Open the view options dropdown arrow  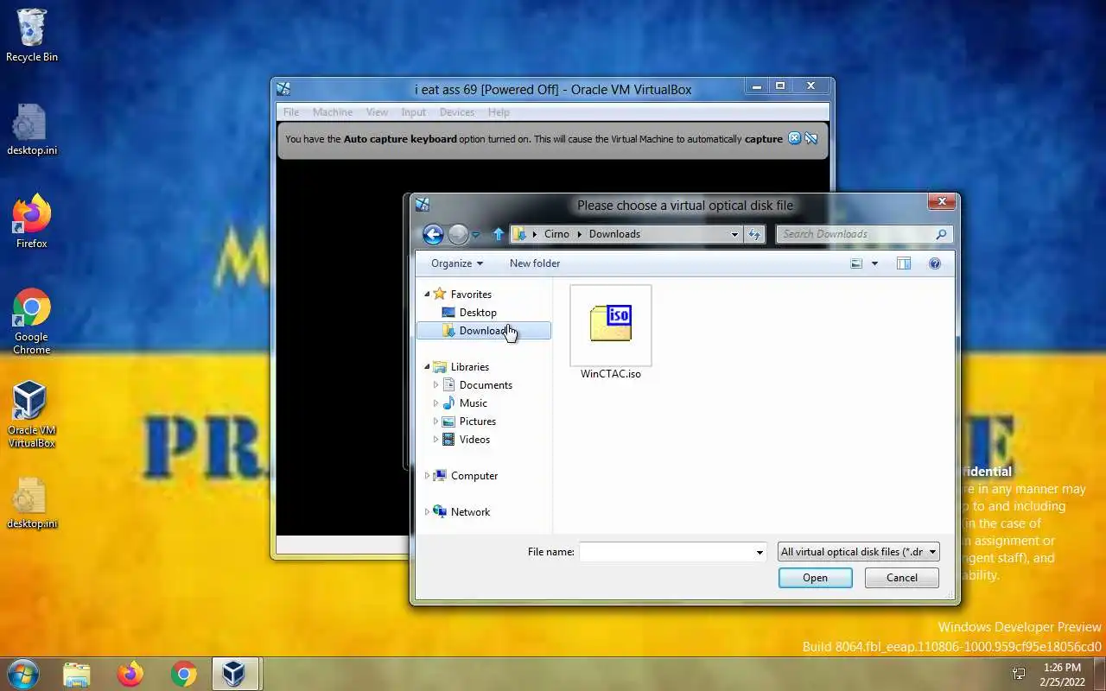874,263
